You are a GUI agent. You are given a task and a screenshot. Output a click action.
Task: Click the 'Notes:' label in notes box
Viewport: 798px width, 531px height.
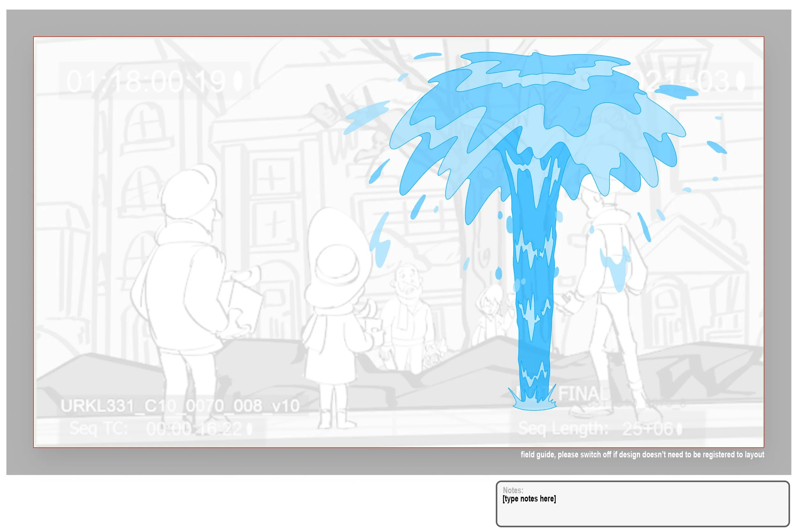[x=513, y=490]
